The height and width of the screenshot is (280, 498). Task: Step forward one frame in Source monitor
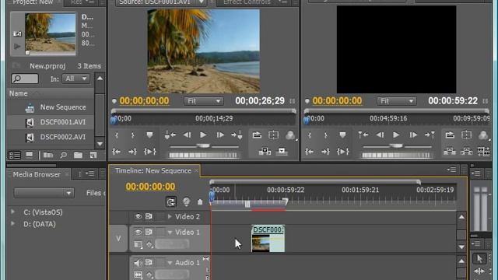click(220, 135)
